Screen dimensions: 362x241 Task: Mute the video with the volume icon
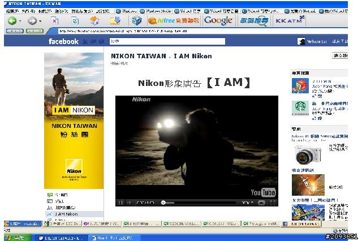[x=129, y=203]
